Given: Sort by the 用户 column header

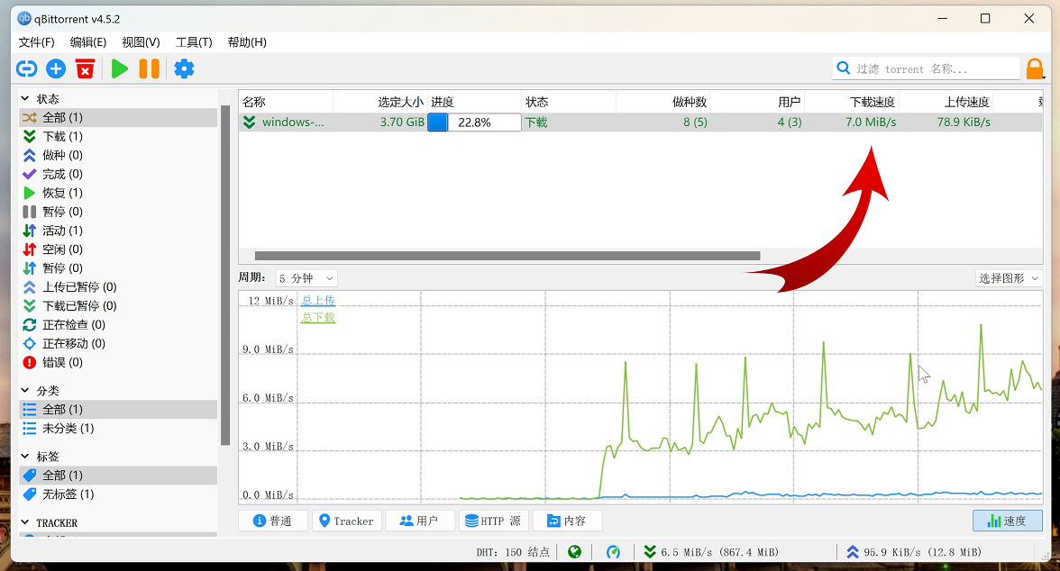Looking at the screenshot, I should tap(757, 102).
